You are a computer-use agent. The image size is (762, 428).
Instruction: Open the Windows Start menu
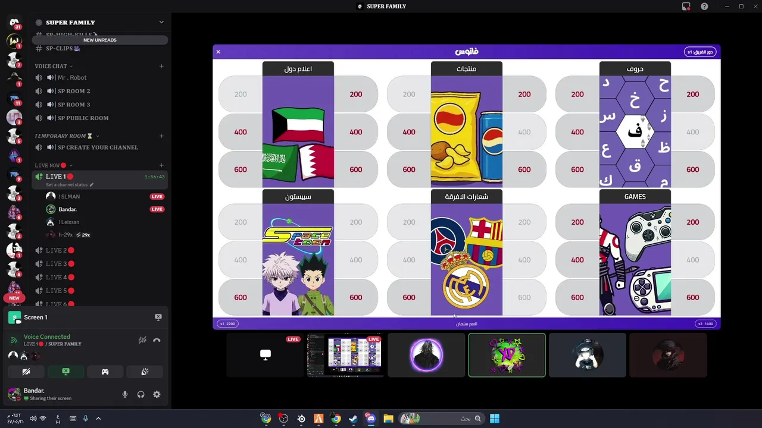click(x=495, y=418)
